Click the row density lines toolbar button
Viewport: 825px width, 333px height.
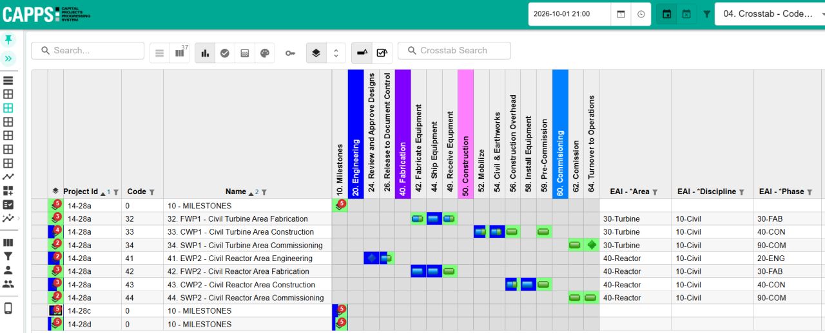159,53
